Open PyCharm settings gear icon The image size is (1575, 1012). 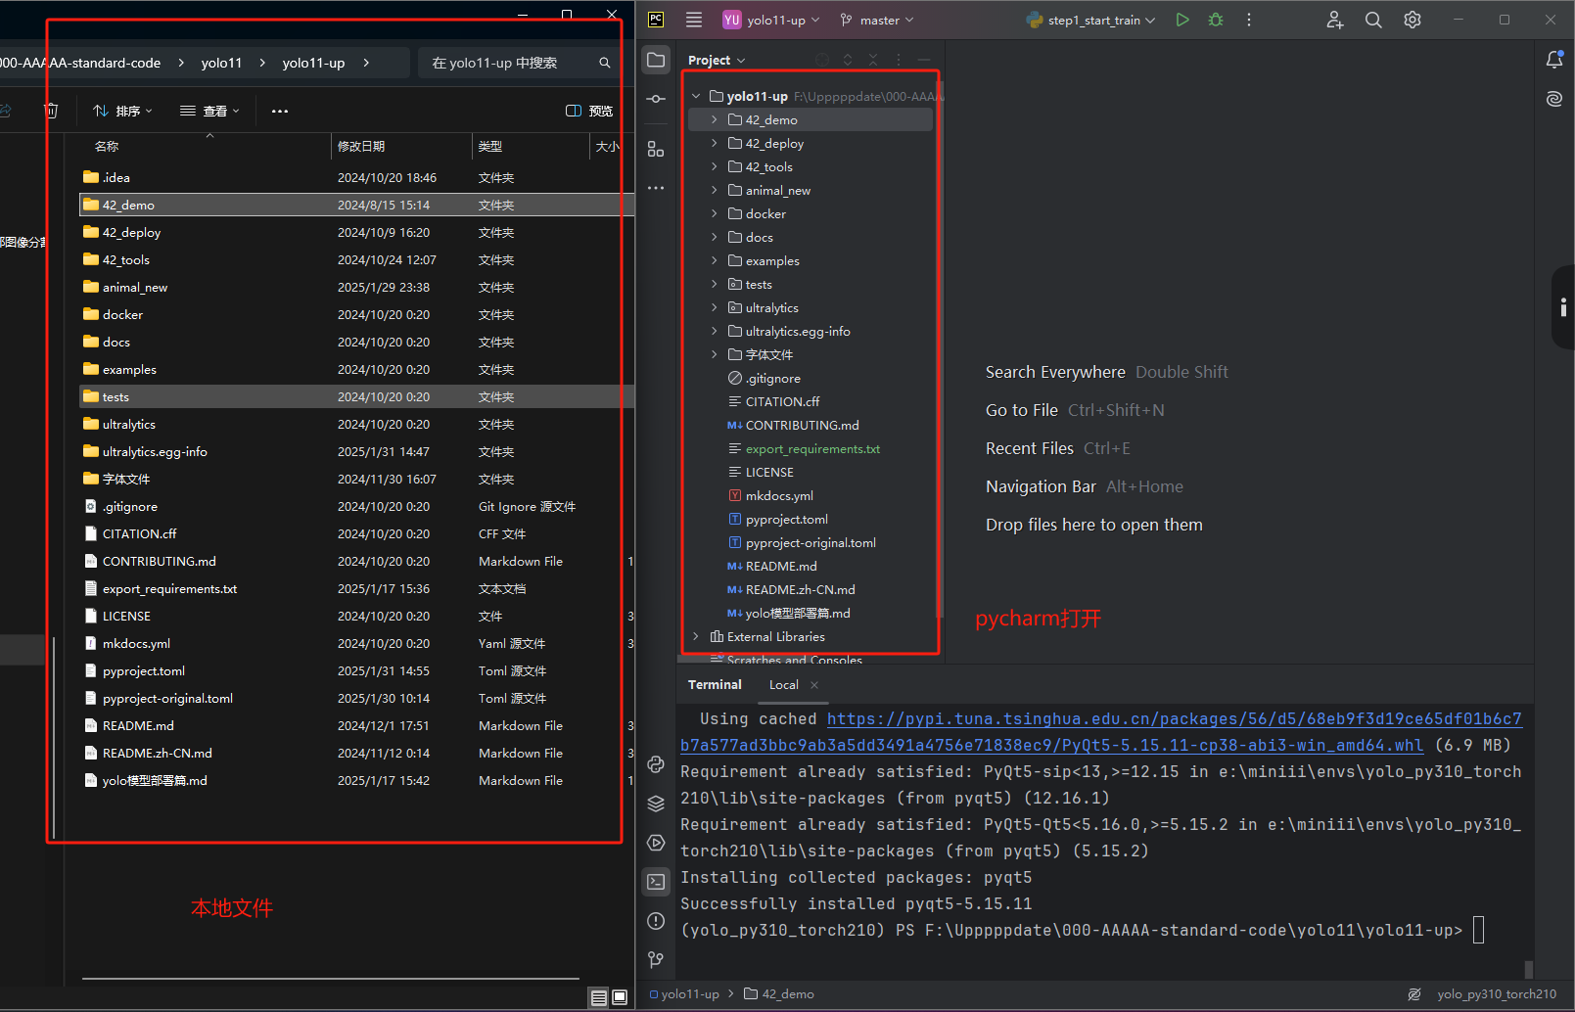[x=1413, y=20]
